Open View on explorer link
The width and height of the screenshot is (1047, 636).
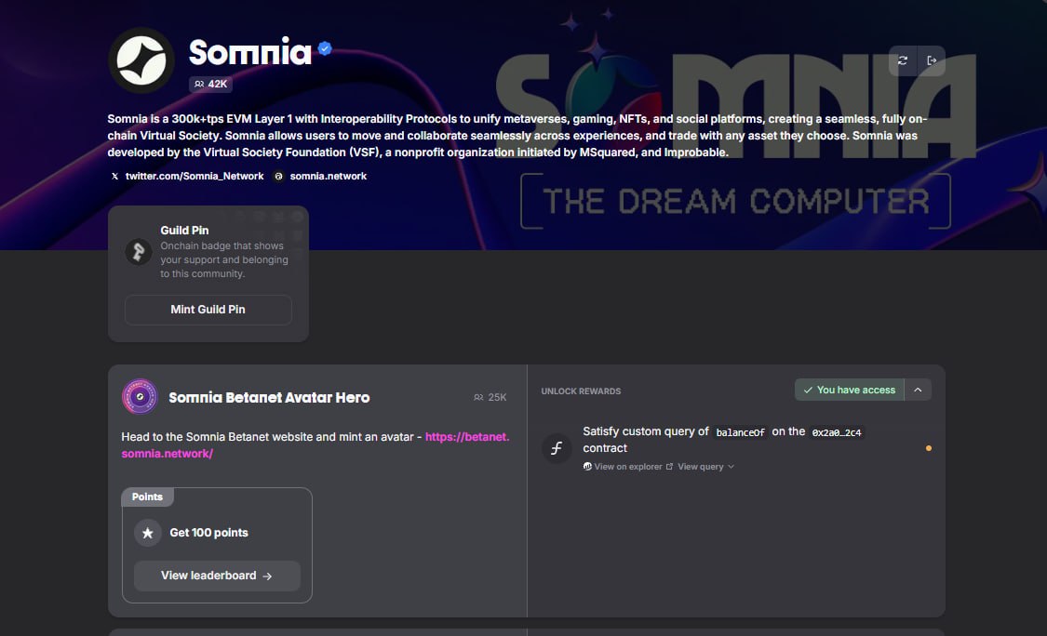point(627,467)
